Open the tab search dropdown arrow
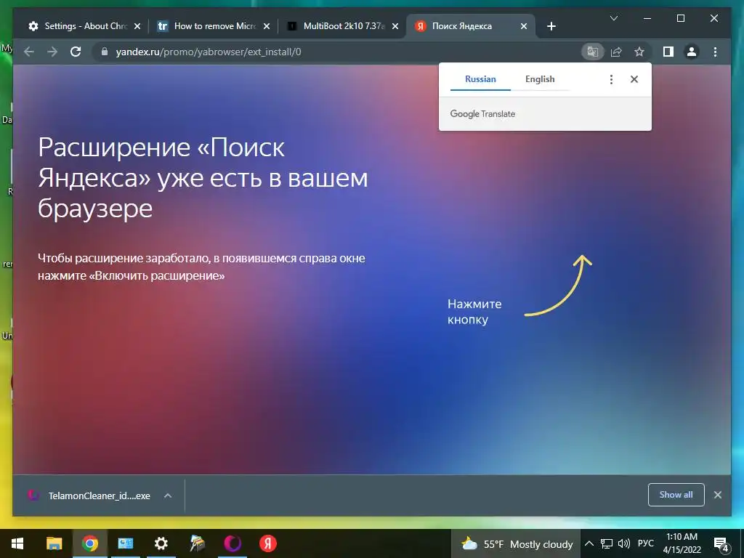The image size is (744, 558). click(613, 18)
